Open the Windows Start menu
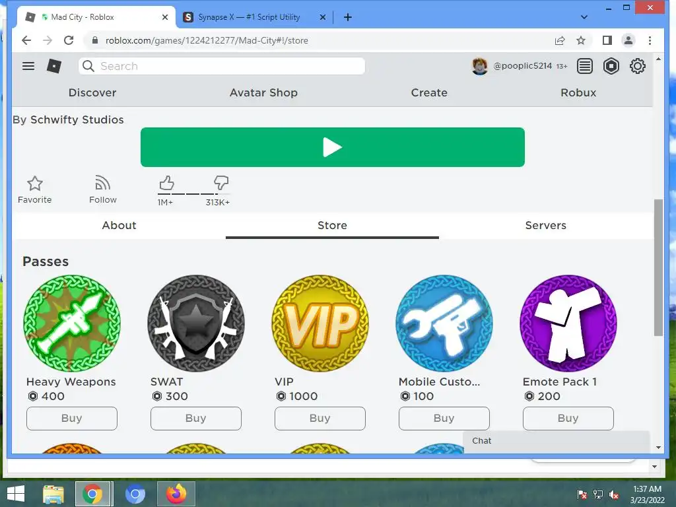Viewport: 676px width, 507px height. [x=16, y=494]
